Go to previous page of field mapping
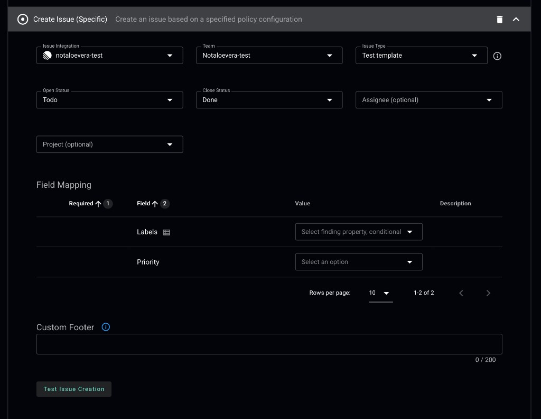This screenshot has height=419, width=541. tap(461, 293)
